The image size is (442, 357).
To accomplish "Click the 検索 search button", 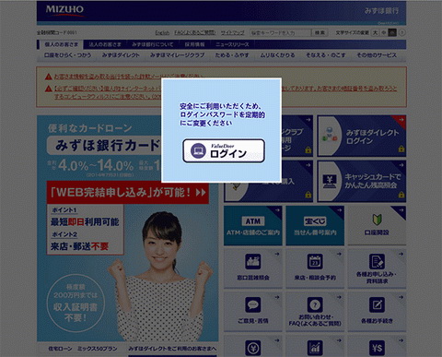I will [320, 32].
